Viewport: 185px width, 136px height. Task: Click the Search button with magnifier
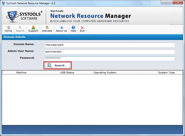point(58,65)
